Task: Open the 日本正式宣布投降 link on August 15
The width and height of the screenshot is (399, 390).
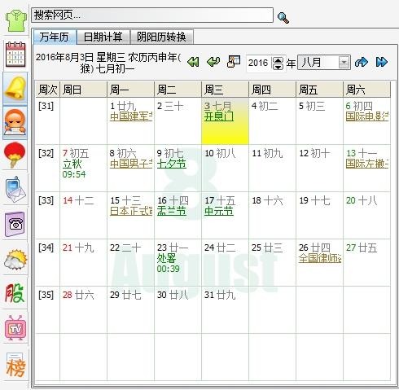Action: click(131, 211)
